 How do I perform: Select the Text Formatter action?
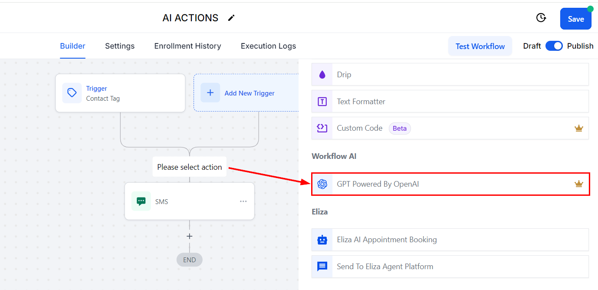tap(450, 102)
